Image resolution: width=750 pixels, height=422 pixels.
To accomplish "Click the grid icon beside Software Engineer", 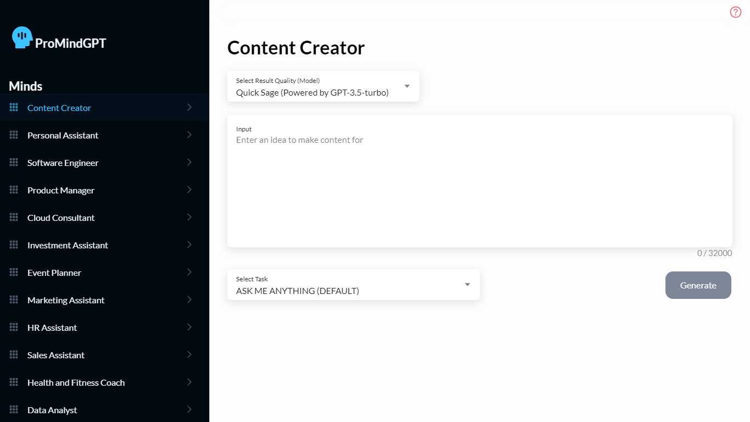I will [x=14, y=163].
